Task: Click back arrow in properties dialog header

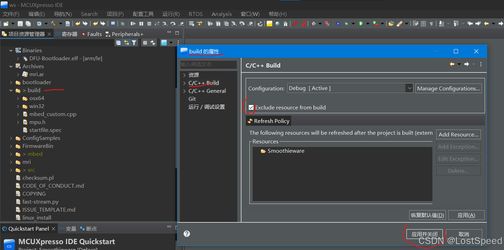Action: click(452, 64)
